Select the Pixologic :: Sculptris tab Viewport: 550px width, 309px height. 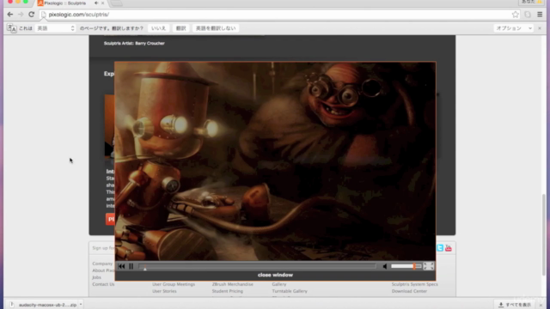65,3
